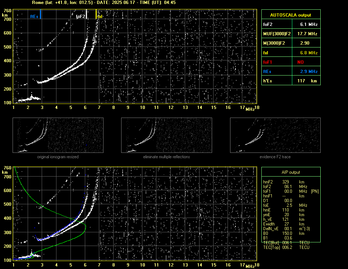Click the DelN_vE value '00.1'
348x269 pixels.
(288, 229)
